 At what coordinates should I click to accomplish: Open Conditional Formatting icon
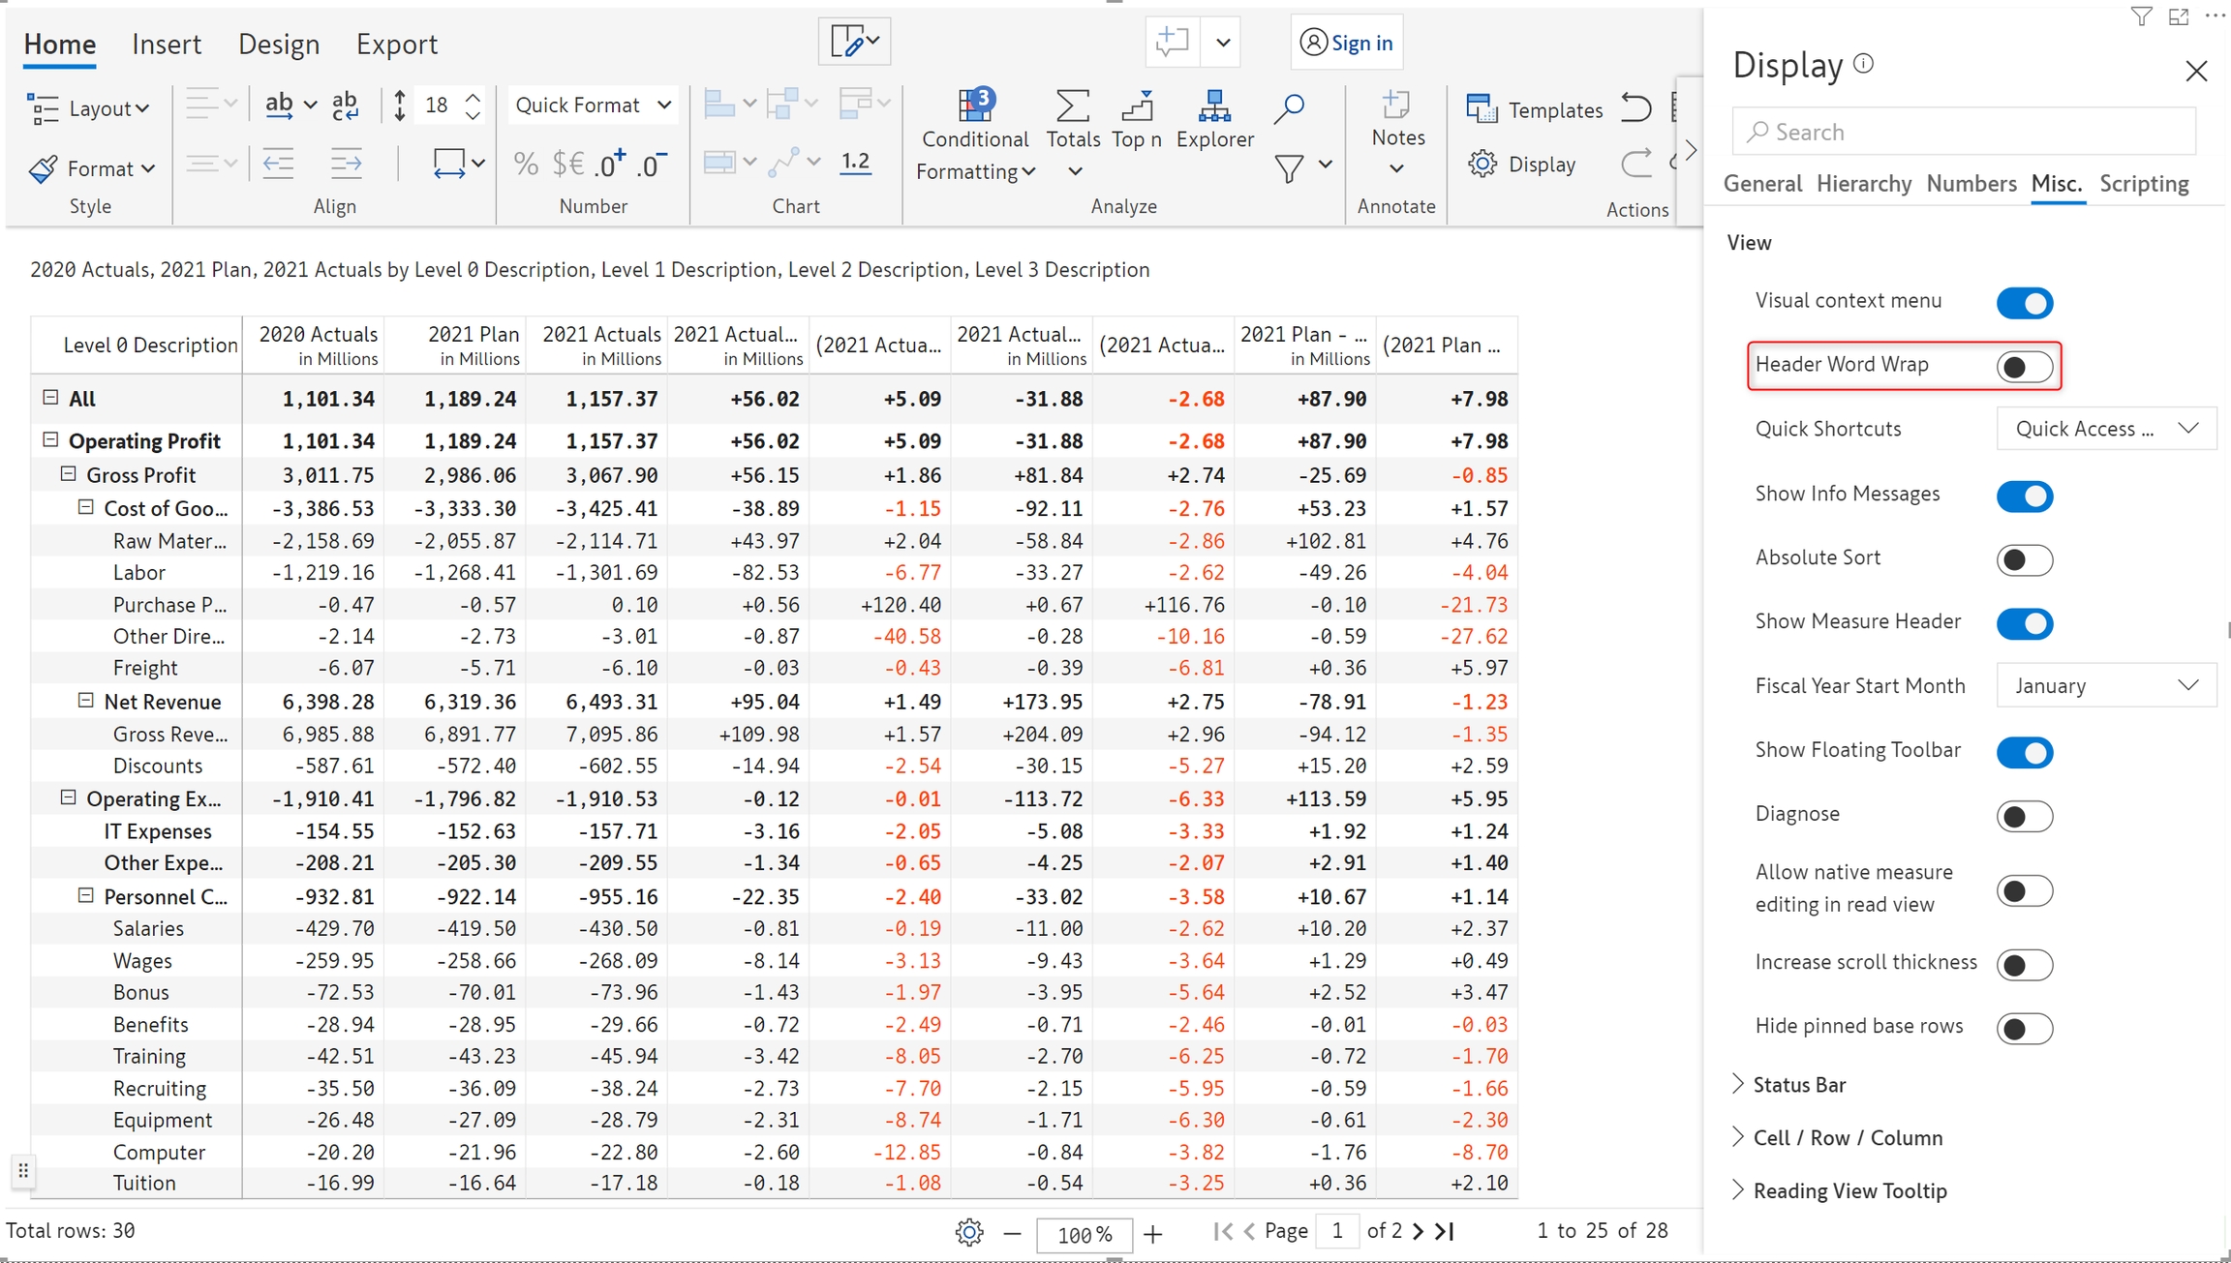[975, 106]
